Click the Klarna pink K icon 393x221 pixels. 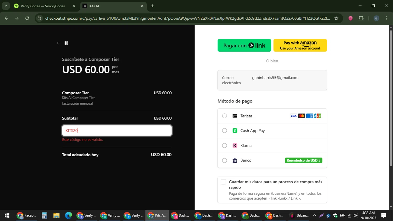(235, 145)
